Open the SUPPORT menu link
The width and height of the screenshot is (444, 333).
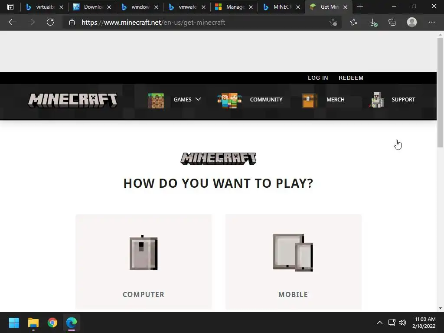pyautogui.click(x=403, y=100)
